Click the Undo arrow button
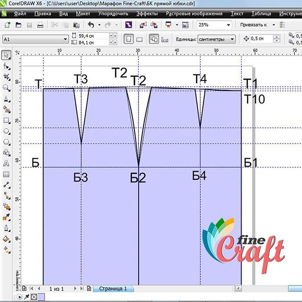 (x=91, y=25)
